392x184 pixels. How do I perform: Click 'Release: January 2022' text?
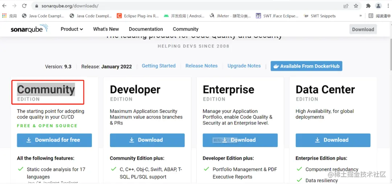coord(106,67)
